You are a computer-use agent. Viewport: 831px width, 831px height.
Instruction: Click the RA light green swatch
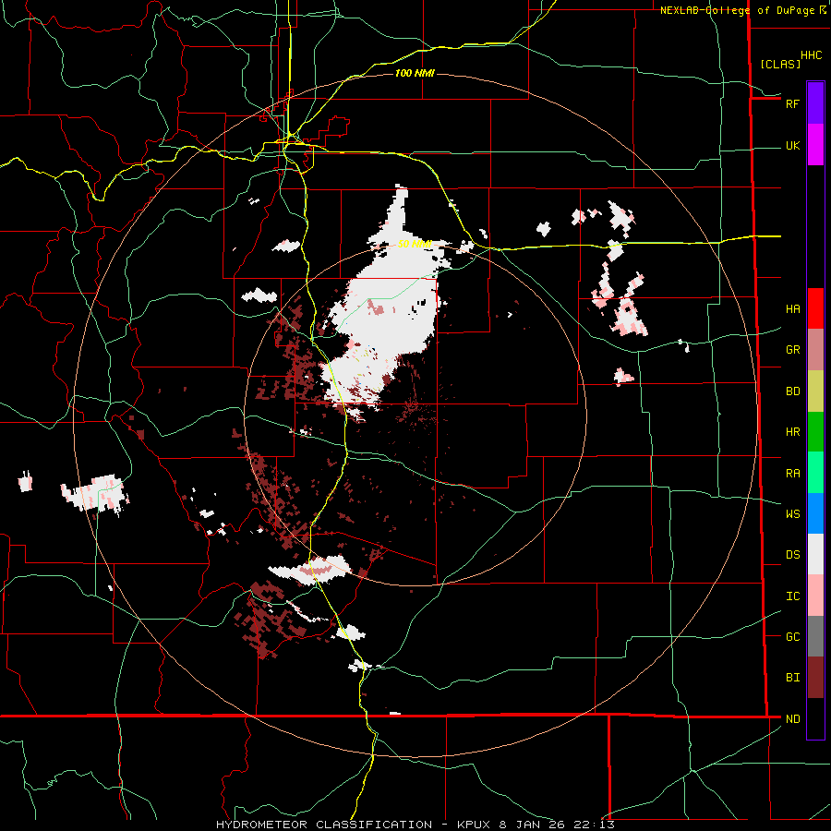coord(815,473)
